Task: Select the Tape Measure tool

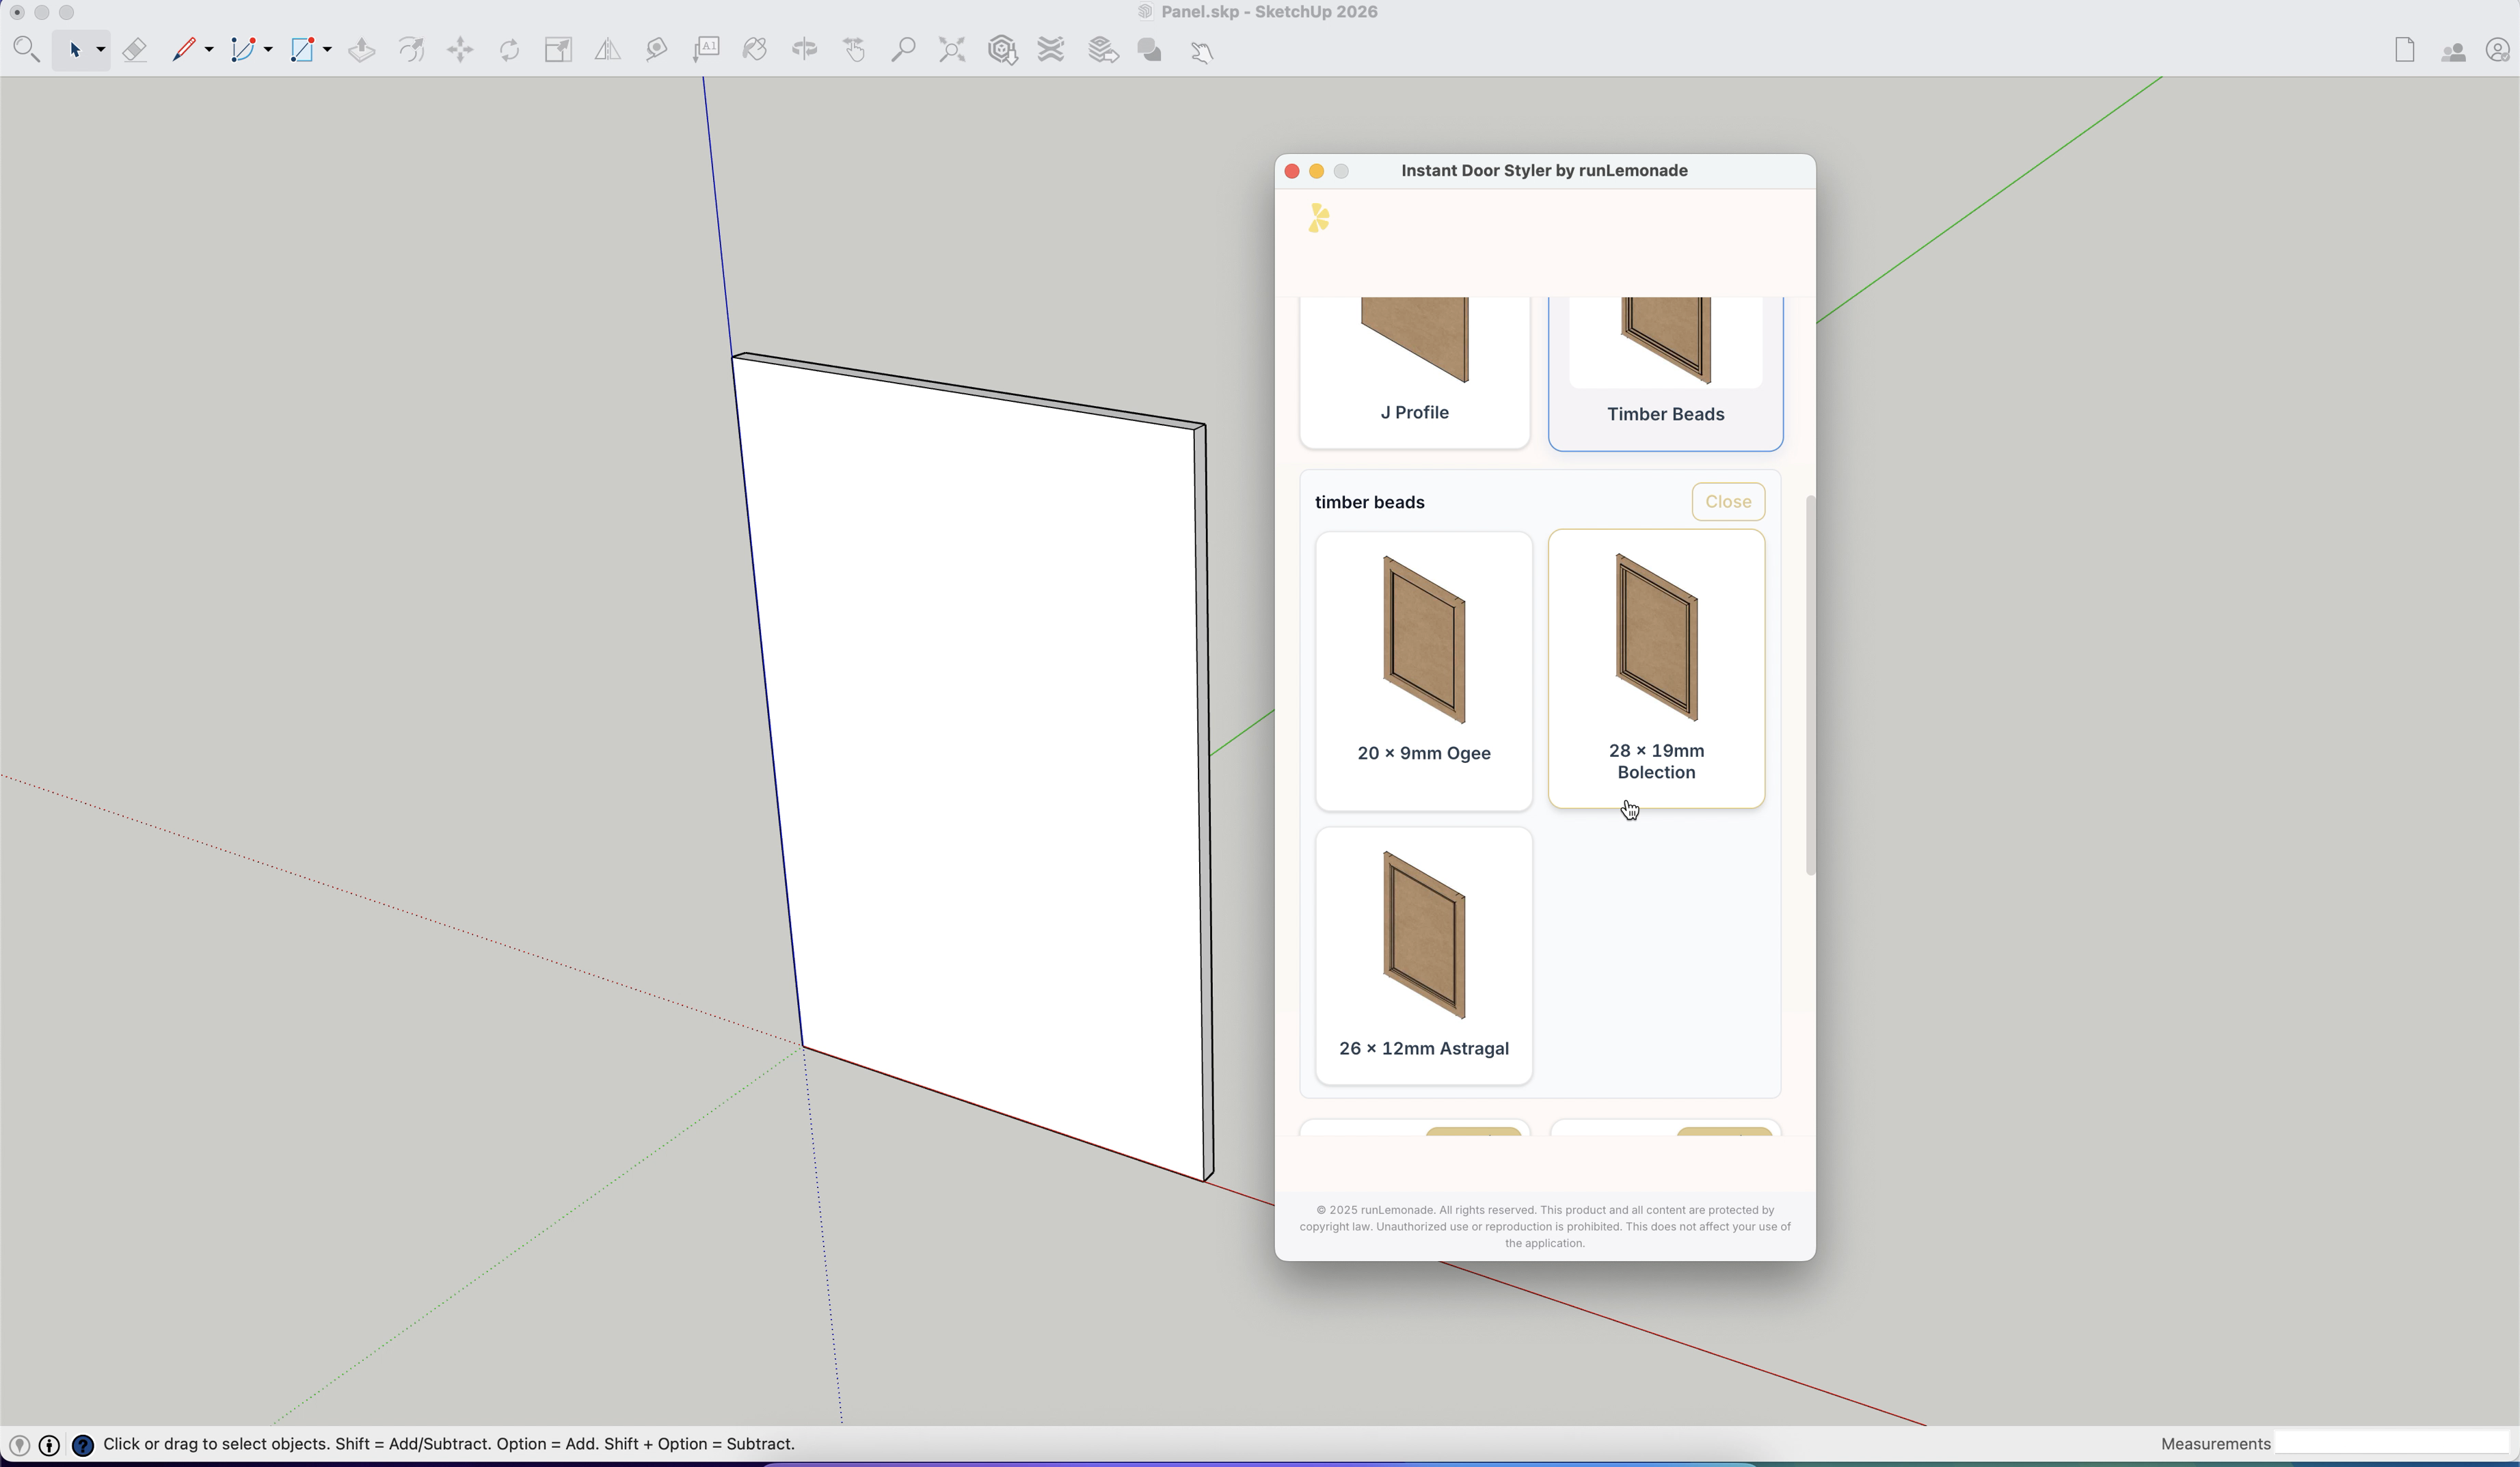Action: (x=655, y=49)
